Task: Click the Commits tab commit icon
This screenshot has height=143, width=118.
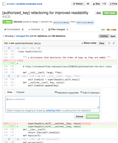Action: pos(29,29)
